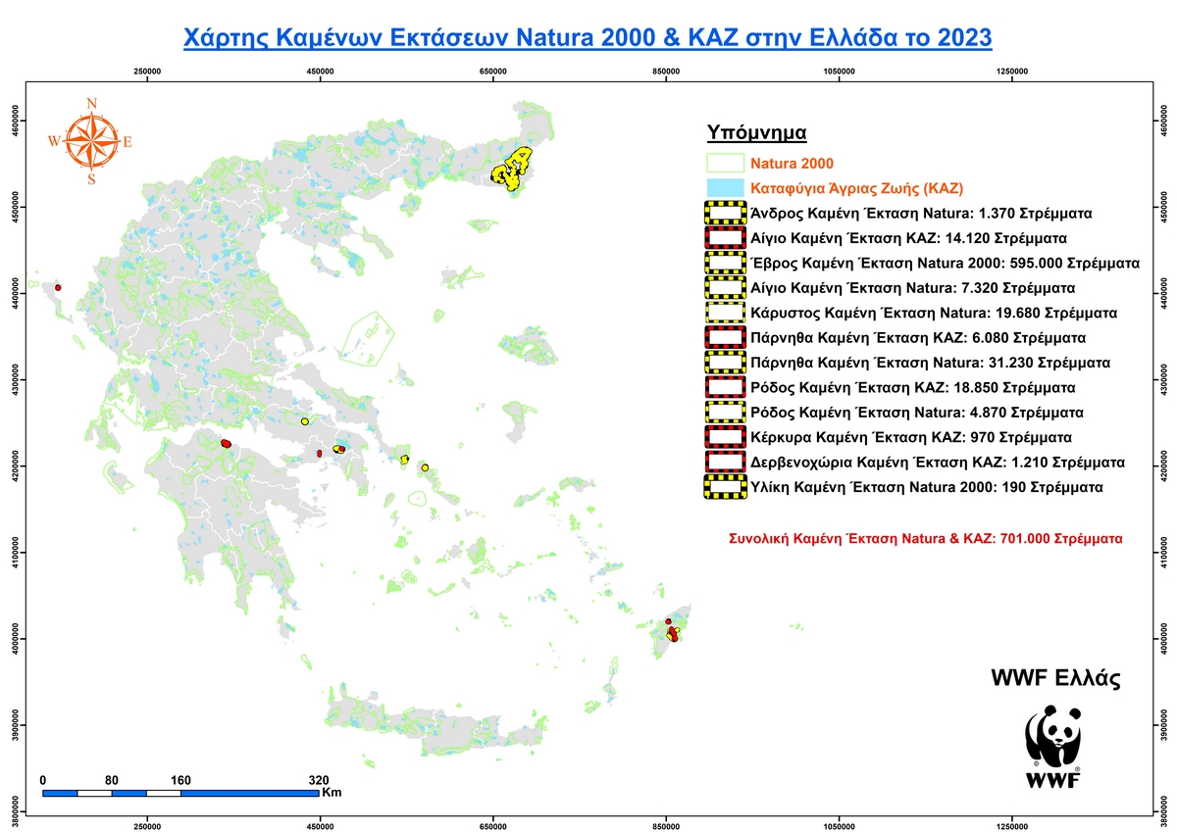Select the Έβρος legend swatch
Image resolution: width=1177 pixels, height=832 pixels.
click(x=725, y=263)
